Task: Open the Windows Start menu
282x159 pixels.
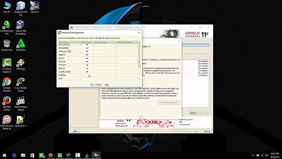Action: tap(4, 155)
